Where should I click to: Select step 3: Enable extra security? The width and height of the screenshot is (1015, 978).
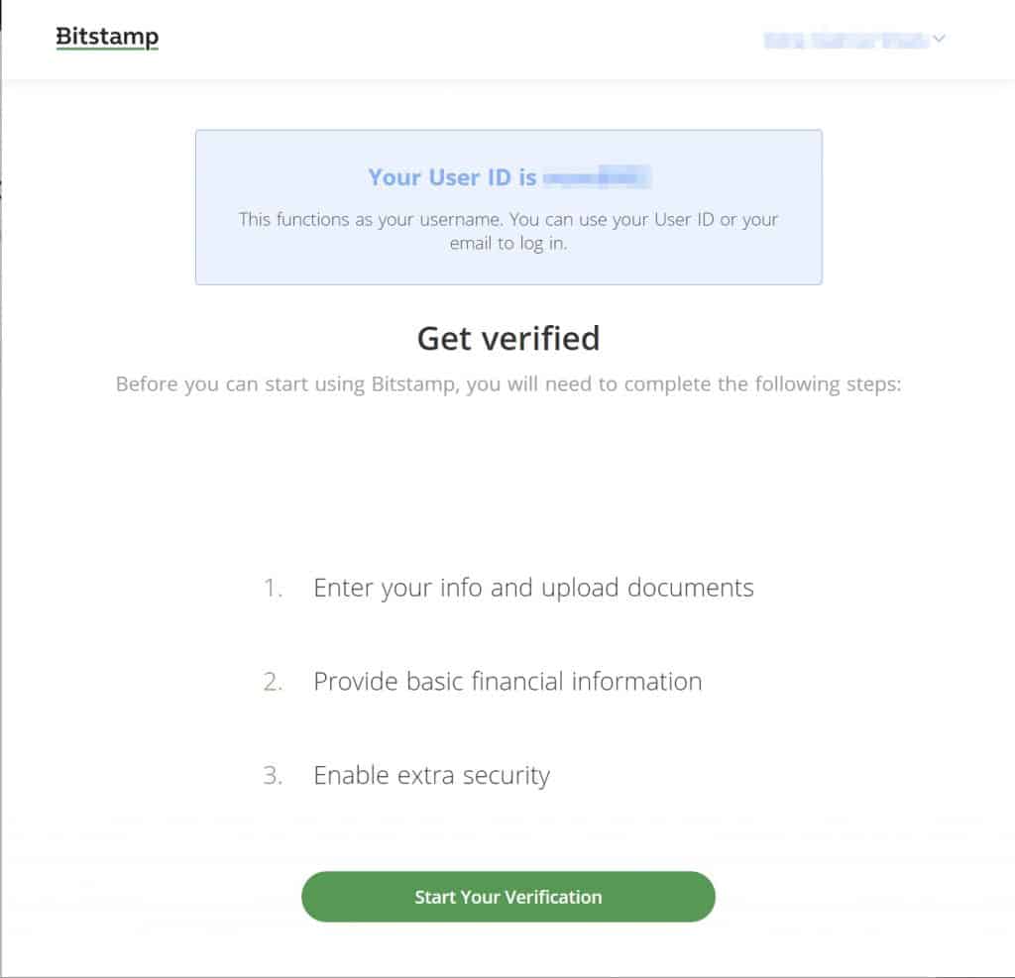click(431, 775)
